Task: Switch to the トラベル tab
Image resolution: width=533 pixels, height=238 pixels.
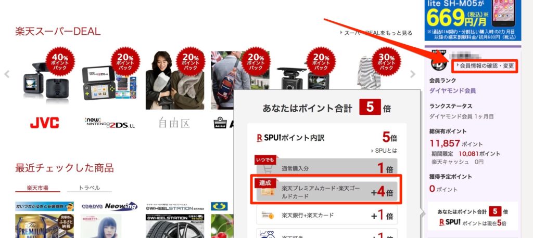Action: (x=90, y=188)
